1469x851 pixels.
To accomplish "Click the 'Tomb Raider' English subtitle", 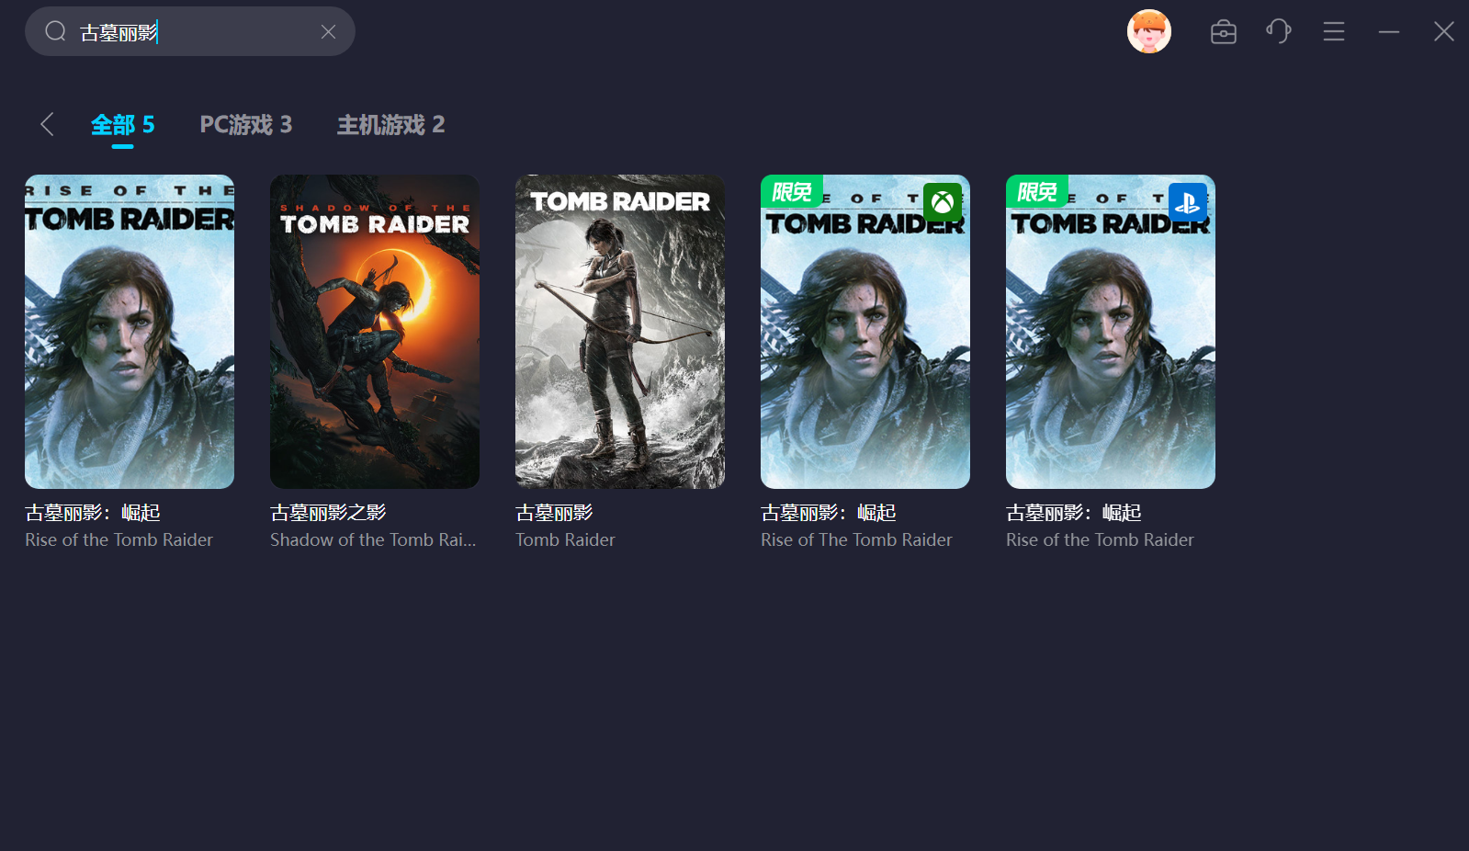I will tap(565, 540).
